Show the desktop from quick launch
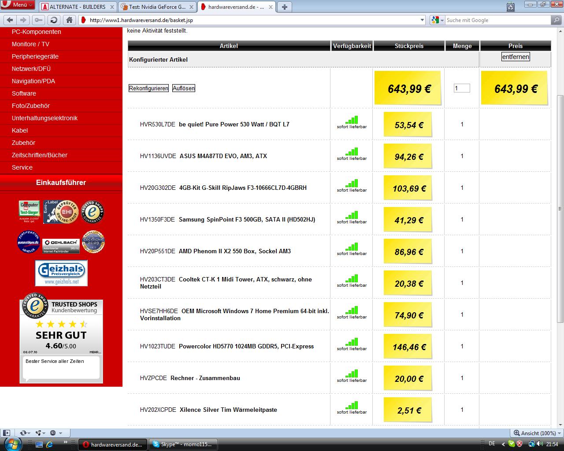The width and height of the screenshot is (564, 451). point(39,444)
